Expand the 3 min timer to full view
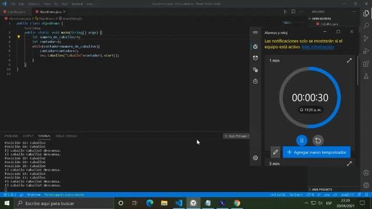The image size is (372, 209). (x=349, y=164)
